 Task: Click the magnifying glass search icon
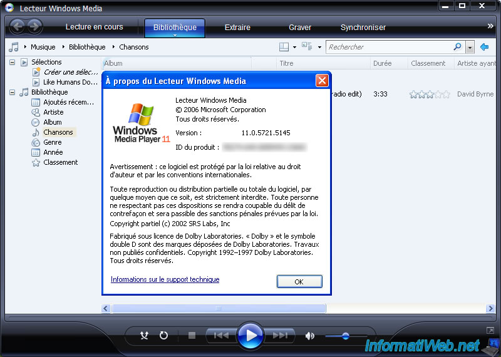[x=458, y=47]
